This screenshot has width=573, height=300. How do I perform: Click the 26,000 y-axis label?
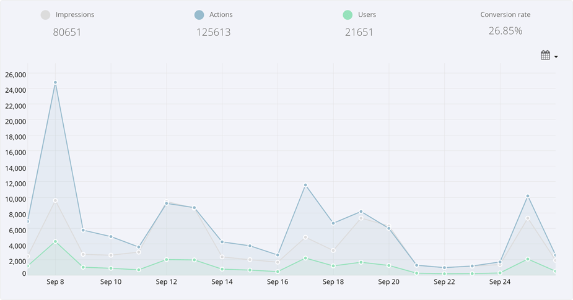15,75
